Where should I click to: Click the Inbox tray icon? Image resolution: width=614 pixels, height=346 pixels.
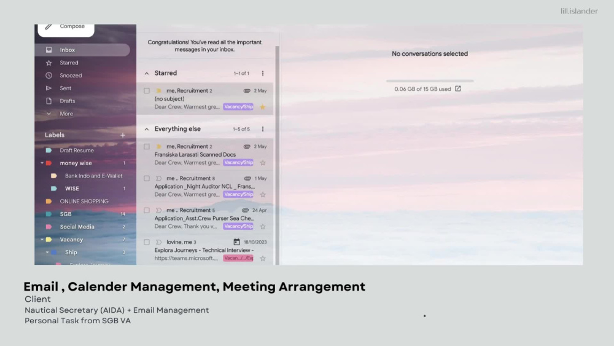(x=49, y=50)
